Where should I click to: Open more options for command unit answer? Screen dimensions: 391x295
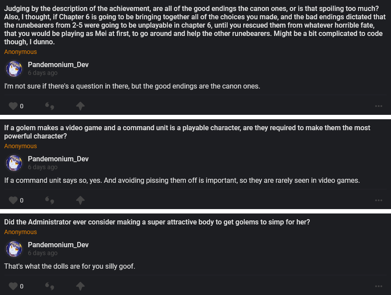(379, 200)
